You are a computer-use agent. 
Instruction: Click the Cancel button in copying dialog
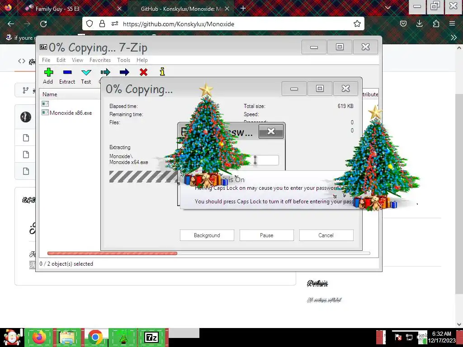coord(326,235)
